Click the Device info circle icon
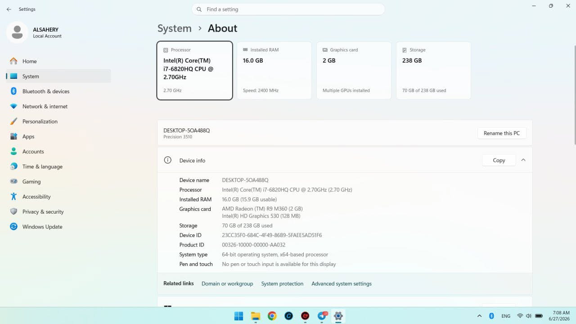Viewport: 576px width, 324px height. coord(168,160)
